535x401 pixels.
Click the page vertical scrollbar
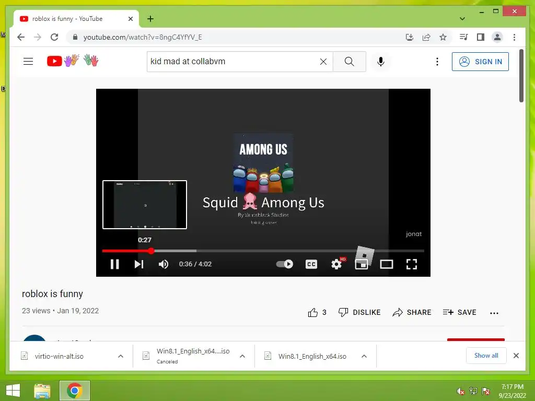521,76
